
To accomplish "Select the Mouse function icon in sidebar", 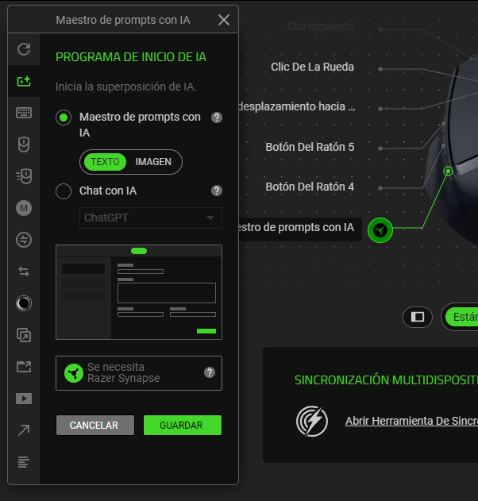I will tap(24, 145).
